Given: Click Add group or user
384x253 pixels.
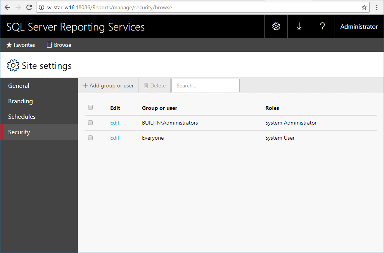Looking at the screenshot, I should point(108,85).
